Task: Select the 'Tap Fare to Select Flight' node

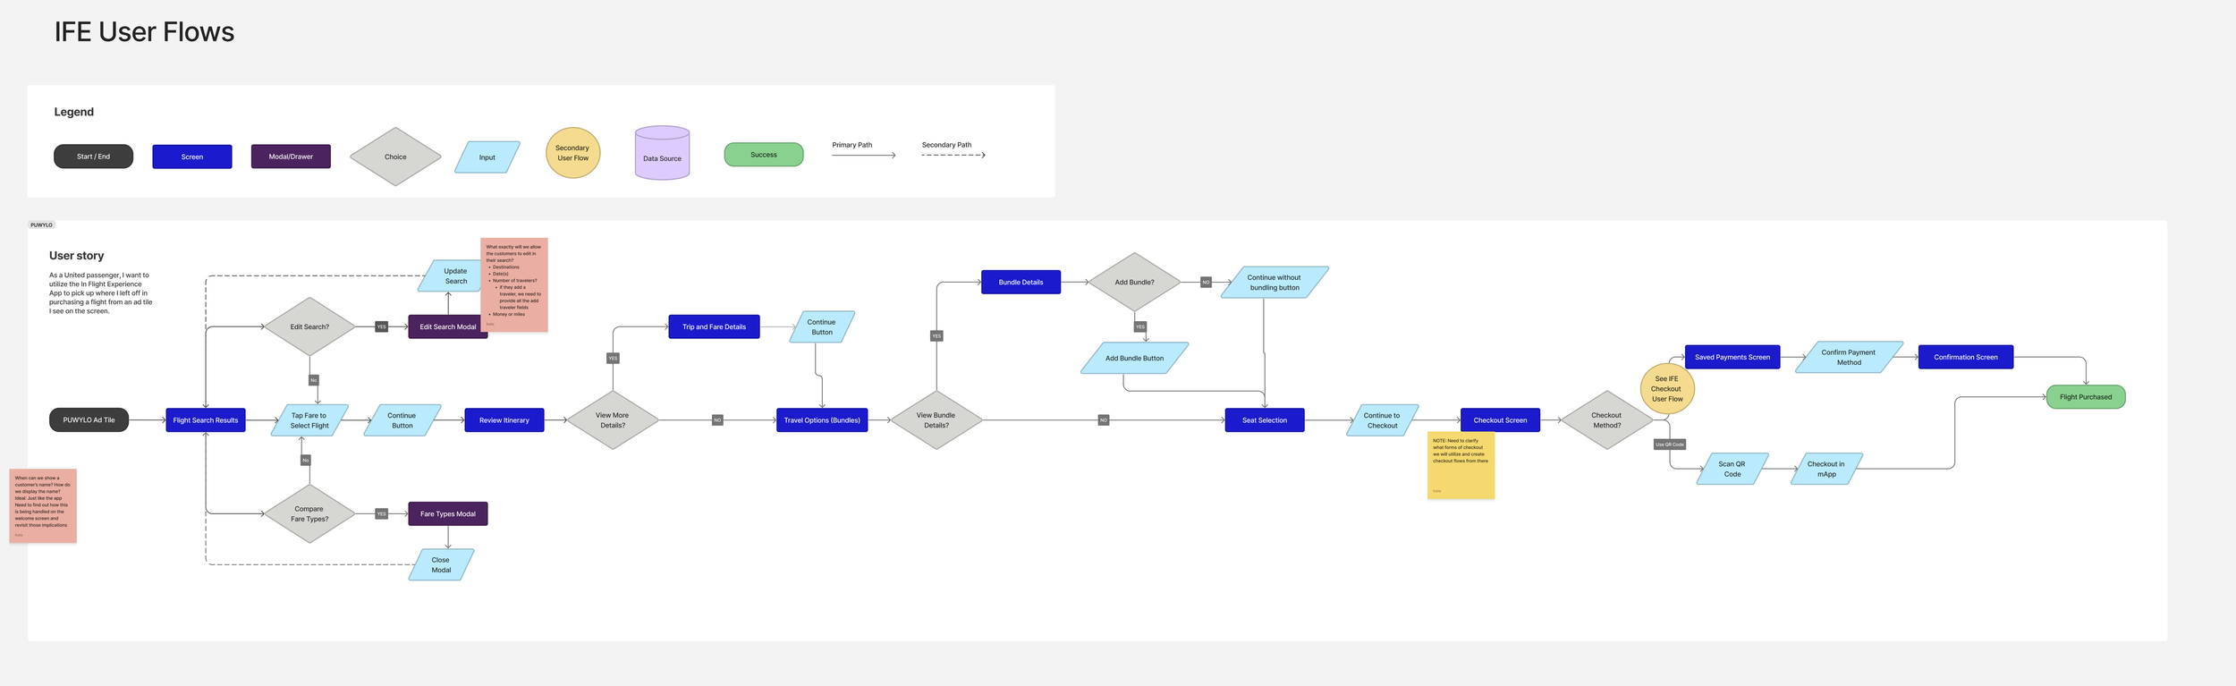Action: point(309,420)
